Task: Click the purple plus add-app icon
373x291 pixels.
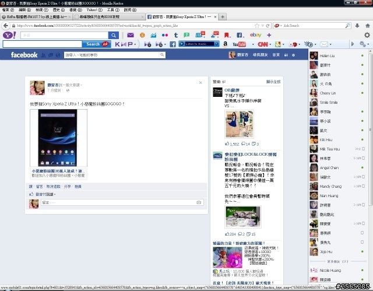Action: pos(269,35)
